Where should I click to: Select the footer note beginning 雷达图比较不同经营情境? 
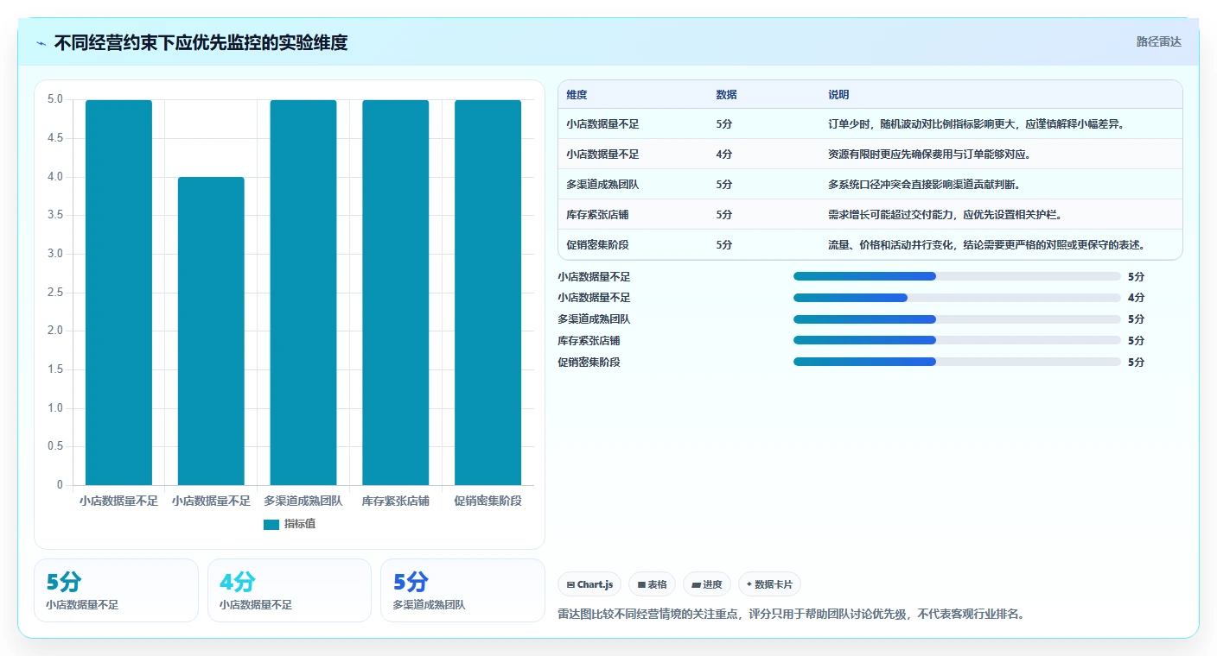click(793, 615)
